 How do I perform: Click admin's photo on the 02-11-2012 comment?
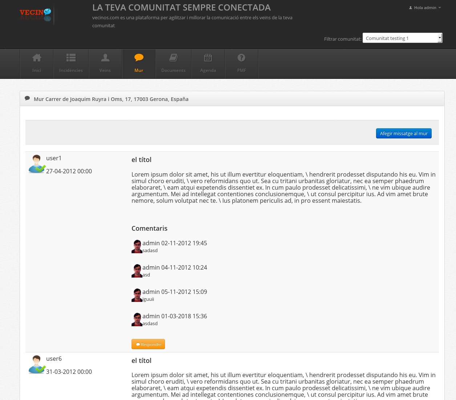coord(137,246)
